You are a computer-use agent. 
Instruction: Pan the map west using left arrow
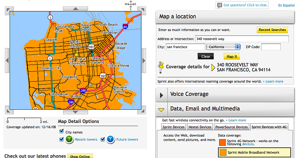point(7,61)
